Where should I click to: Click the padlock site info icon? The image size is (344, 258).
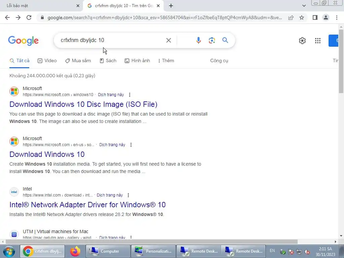tap(42, 17)
